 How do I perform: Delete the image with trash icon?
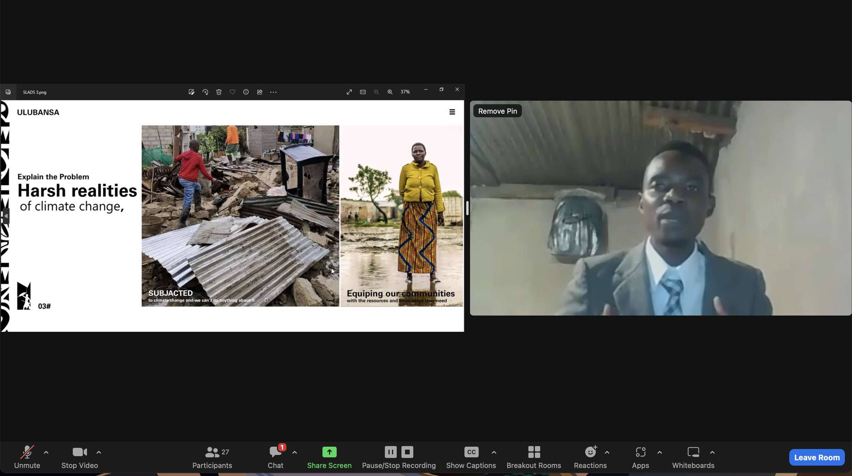219,92
